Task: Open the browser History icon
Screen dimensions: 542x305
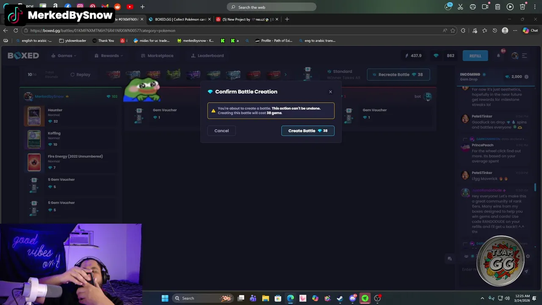Action: tap(495, 30)
